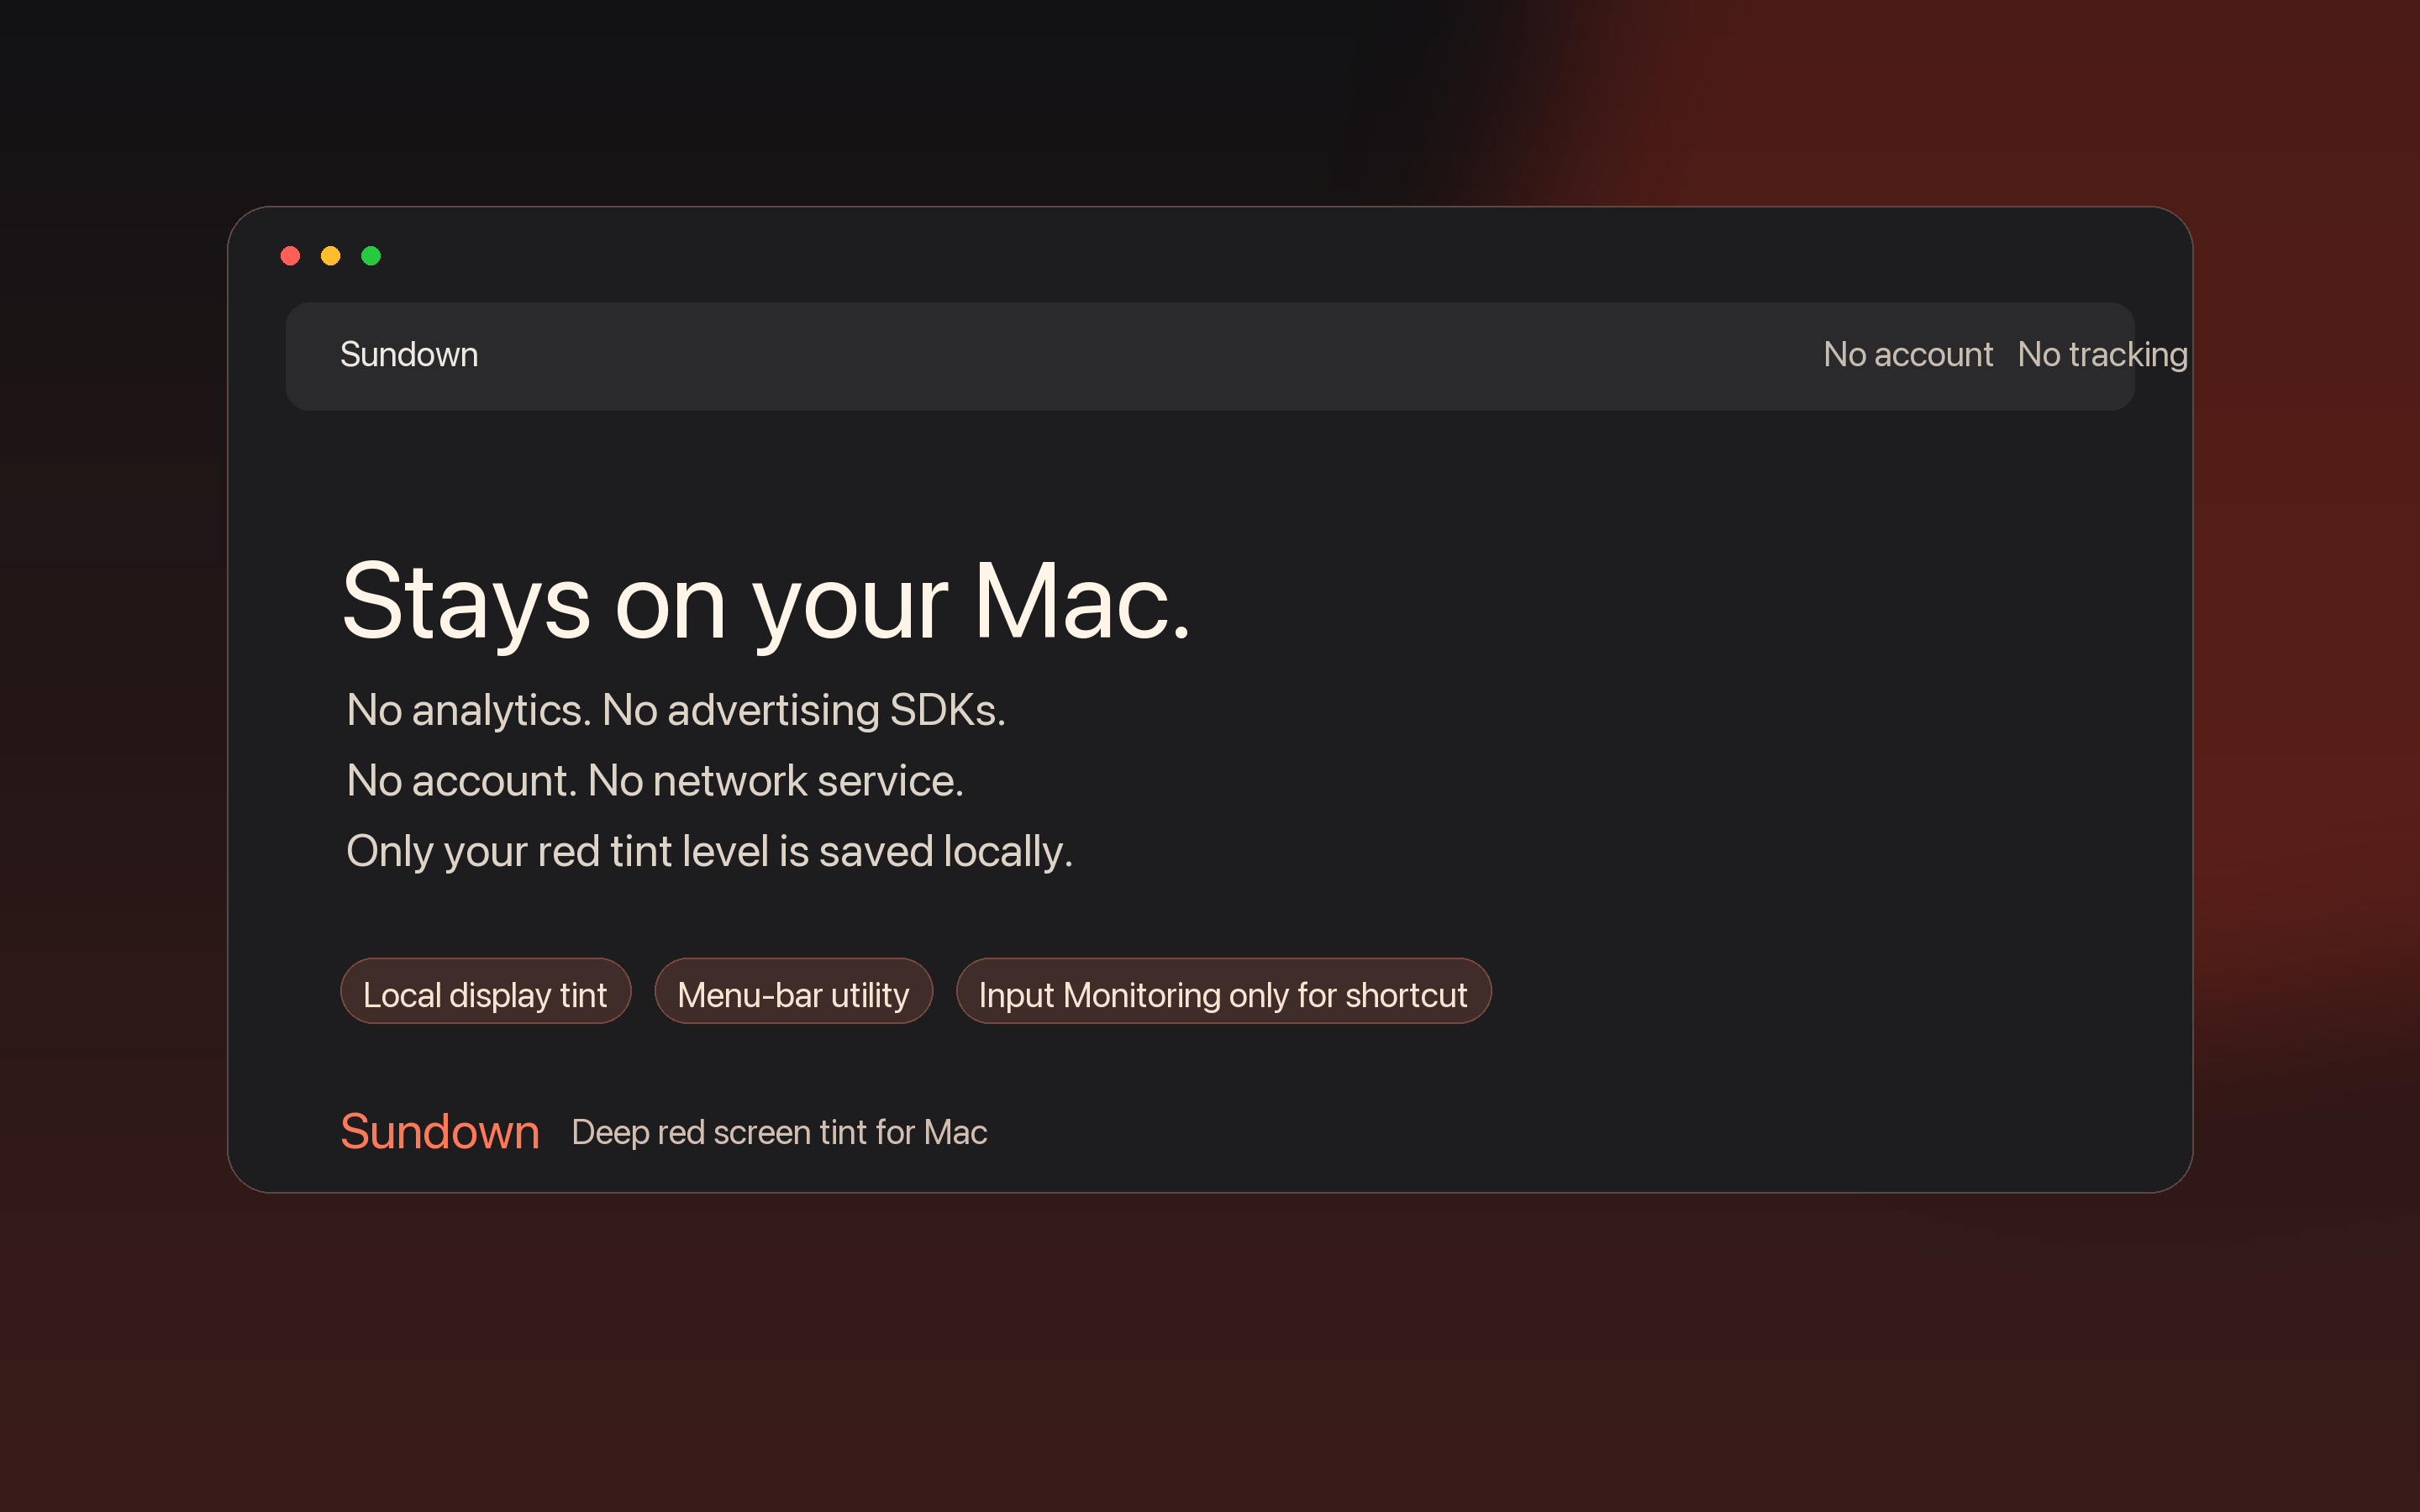Click the word SDKs in the subtitle
This screenshot has width=2420, height=1512.
[x=947, y=710]
